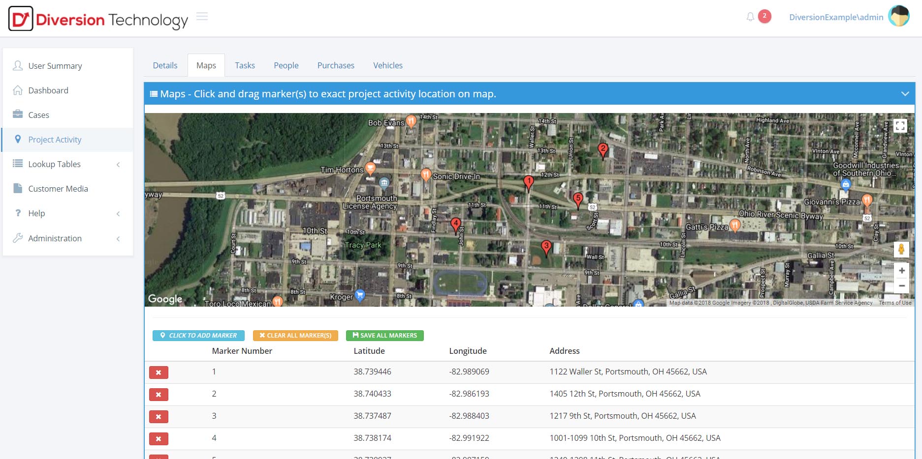Open the admin user avatar

pos(898,17)
